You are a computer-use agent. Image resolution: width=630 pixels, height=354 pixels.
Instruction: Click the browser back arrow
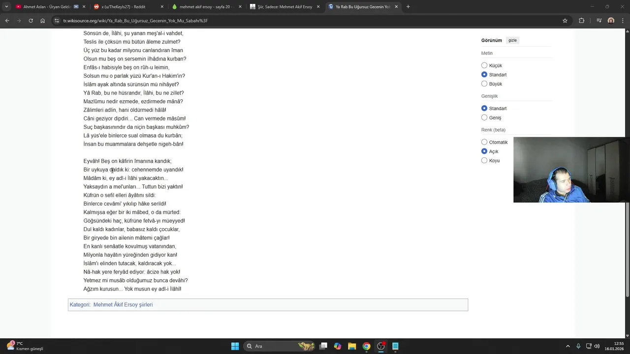[x=7, y=21]
